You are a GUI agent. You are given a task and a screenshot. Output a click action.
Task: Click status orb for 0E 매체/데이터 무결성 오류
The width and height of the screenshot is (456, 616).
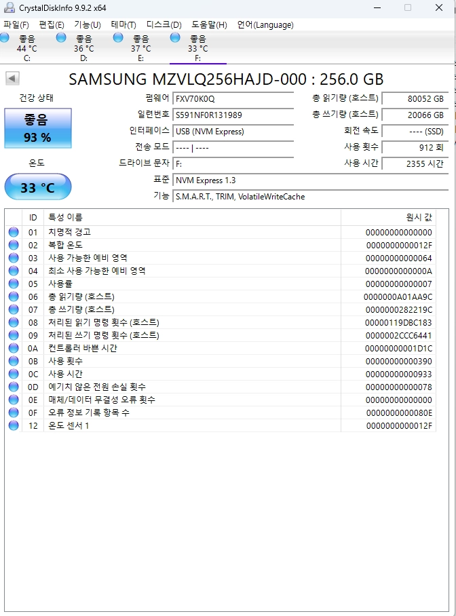click(14, 400)
